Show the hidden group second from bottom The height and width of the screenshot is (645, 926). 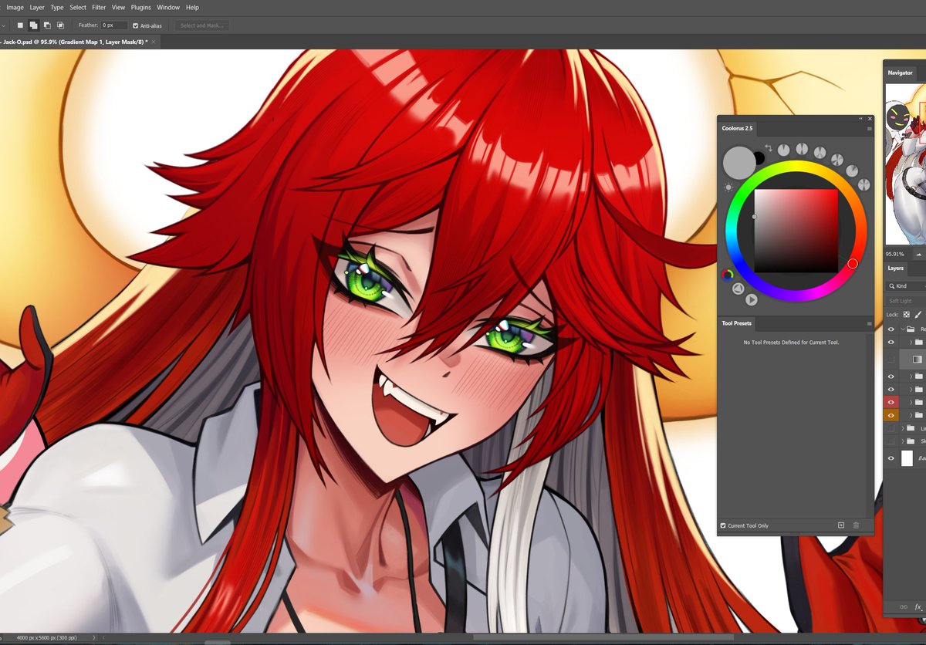pyautogui.click(x=891, y=428)
